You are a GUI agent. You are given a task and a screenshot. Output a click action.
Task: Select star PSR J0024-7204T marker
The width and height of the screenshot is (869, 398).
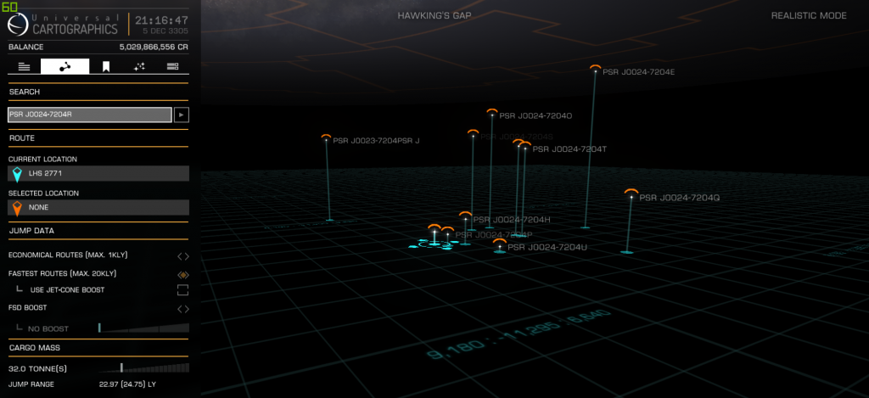pyautogui.click(x=524, y=146)
